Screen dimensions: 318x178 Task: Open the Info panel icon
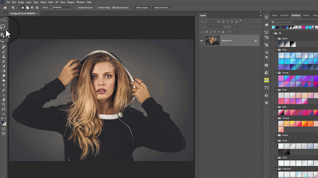pos(267,17)
